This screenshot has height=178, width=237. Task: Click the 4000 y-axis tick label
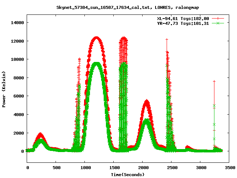pyautogui.click(x=19, y=115)
